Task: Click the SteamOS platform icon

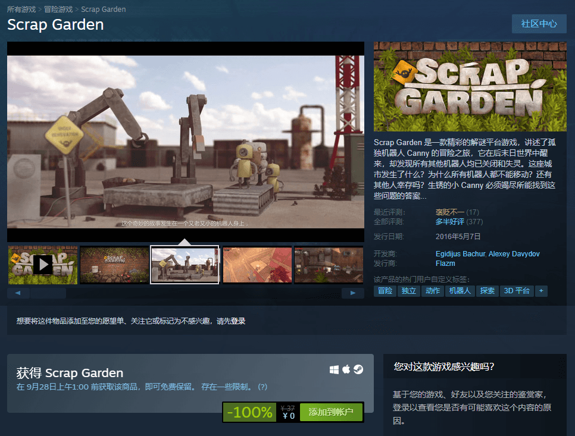Action: [358, 370]
